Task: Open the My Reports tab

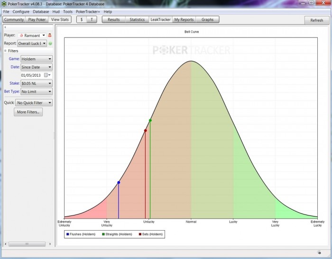Action: pos(184,19)
